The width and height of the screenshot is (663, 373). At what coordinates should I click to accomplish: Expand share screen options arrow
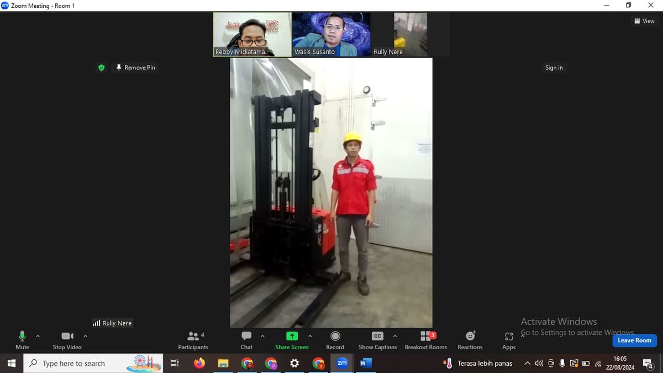[x=310, y=336]
